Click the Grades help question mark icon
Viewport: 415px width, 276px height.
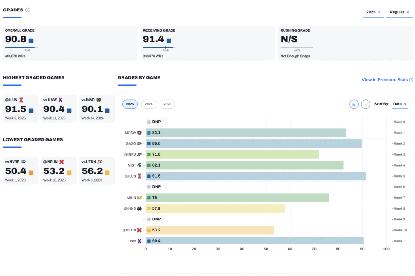pyautogui.click(x=28, y=10)
